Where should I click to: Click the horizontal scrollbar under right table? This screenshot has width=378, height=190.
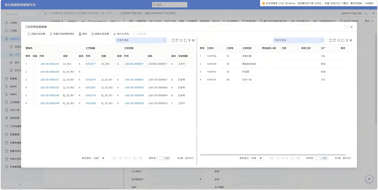(x=273, y=154)
